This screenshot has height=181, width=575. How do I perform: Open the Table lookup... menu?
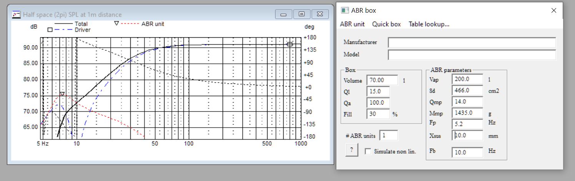pyautogui.click(x=429, y=24)
